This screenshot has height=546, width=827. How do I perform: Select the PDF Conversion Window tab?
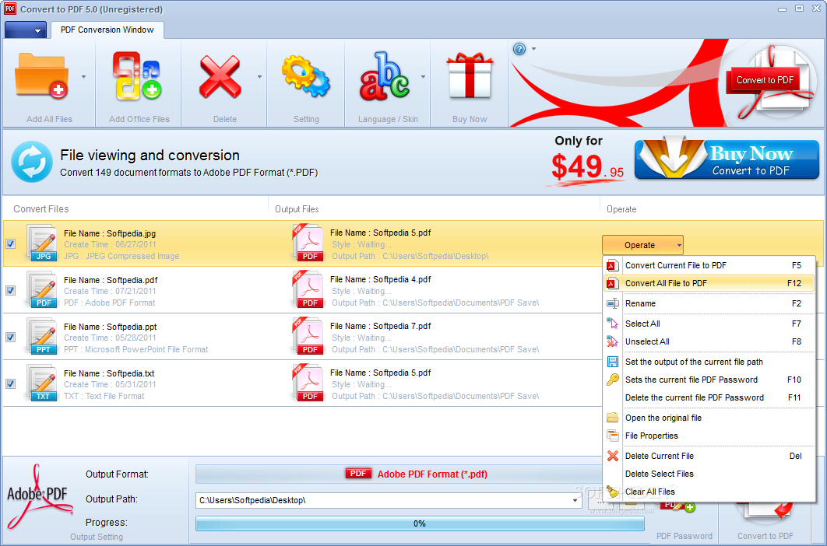[x=107, y=30]
